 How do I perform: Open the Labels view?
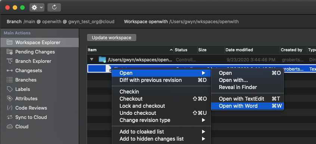[40, 89]
